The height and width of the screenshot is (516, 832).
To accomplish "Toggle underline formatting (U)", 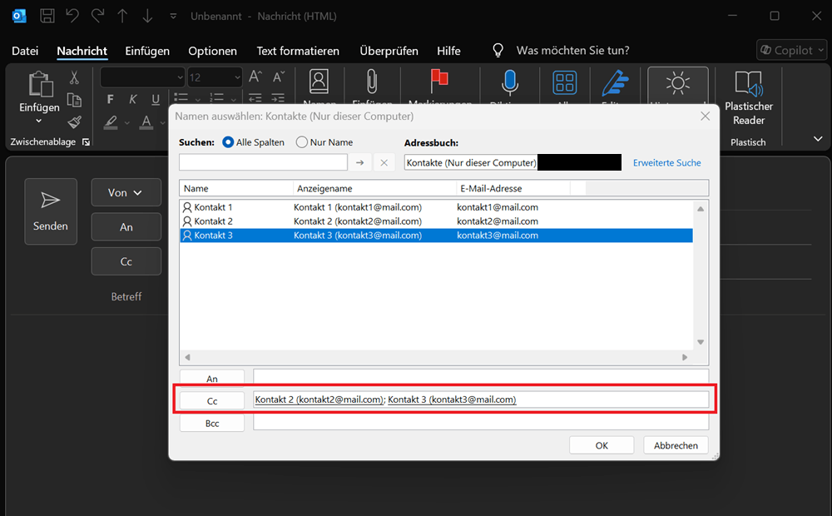I will pos(156,99).
